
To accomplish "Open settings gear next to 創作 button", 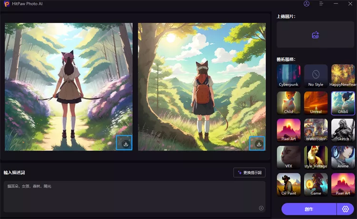I will click(346, 209).
